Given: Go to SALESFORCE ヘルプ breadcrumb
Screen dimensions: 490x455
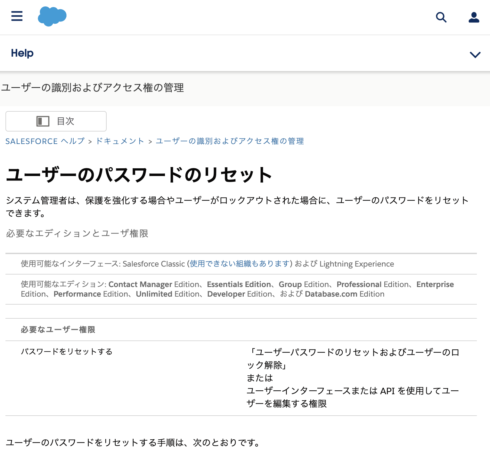Looking at the screenshot, I should pos(45,141).
